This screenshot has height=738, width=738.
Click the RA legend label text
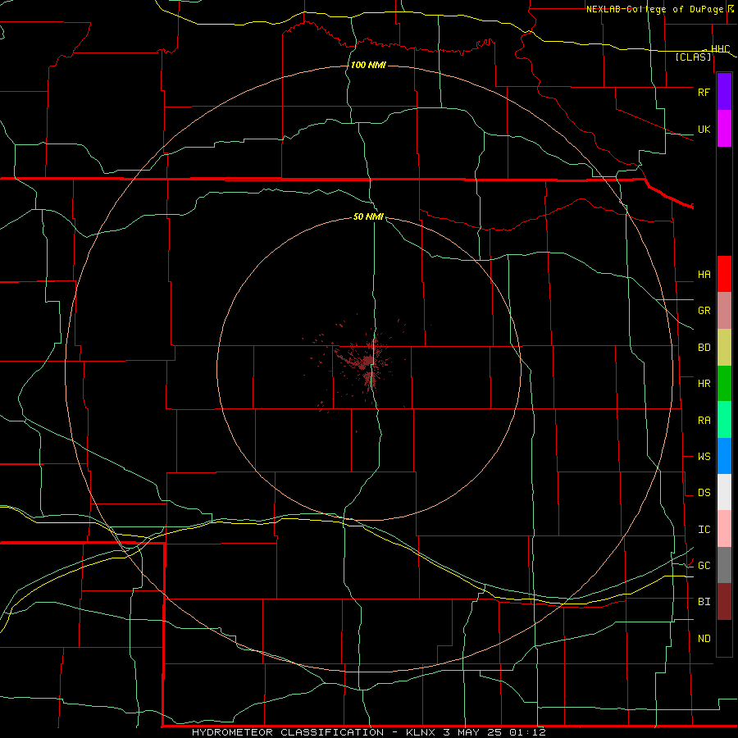(704, 421)
